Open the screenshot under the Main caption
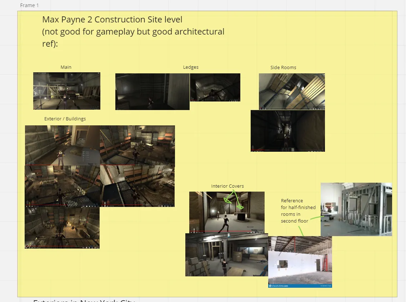406x302 pixels. pos(67,91)
